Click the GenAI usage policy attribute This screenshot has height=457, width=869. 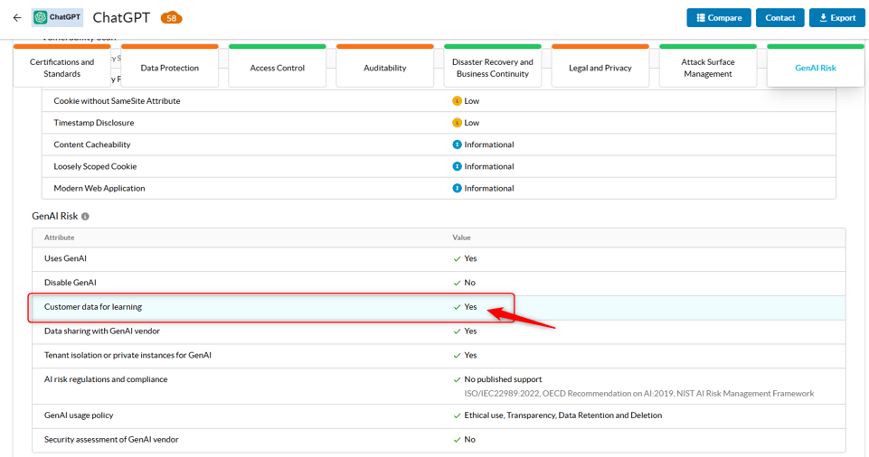tap(79, 415)
